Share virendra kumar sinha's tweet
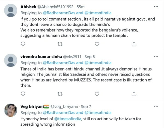 (x=134, y=94)
